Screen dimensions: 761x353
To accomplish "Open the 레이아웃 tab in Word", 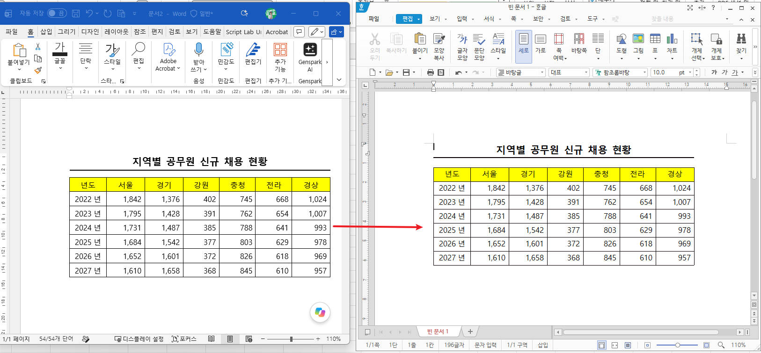I will 116,32.
